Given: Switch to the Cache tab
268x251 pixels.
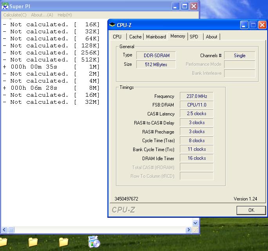Looking at the screenshot, I should [135, 37].
